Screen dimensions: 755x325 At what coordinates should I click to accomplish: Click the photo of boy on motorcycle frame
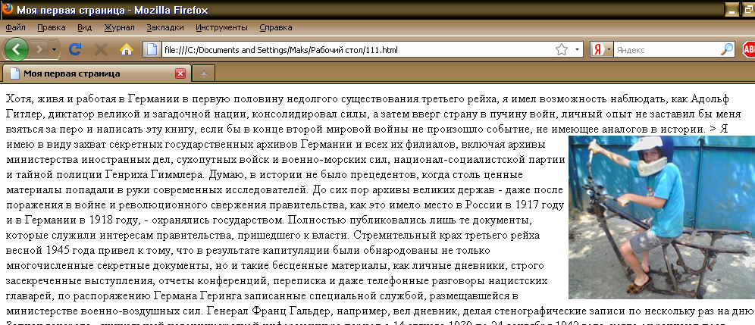(662, 217)
